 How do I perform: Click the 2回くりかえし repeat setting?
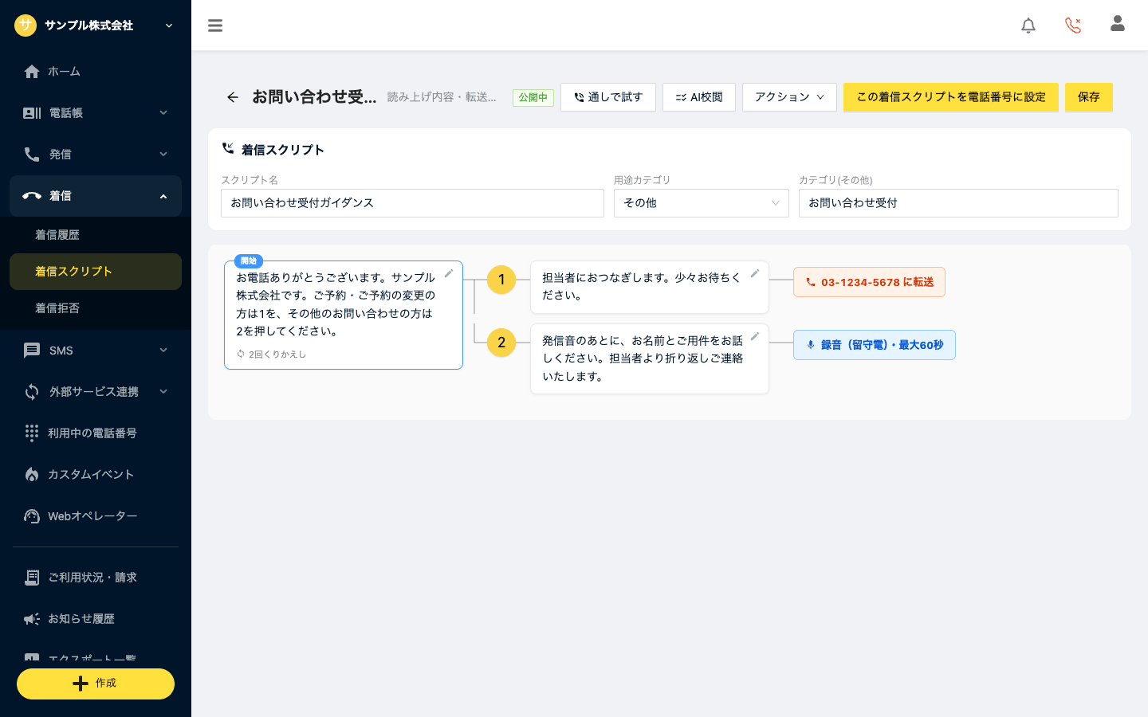[x=271, y=355]
